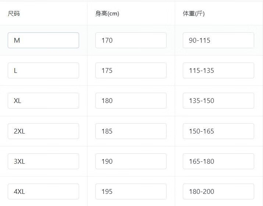The image size is (263, 206).
Task: Edit the weight field showing 180-200
Action: click(218, 192)
